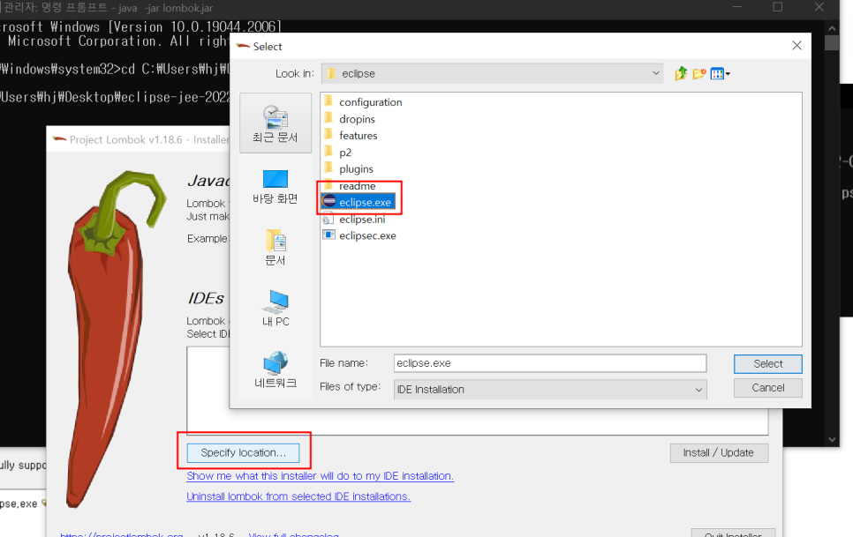The height and width of the screenshot is (537, 853).
Task: Click the File name input field
Action: (550, 363)
